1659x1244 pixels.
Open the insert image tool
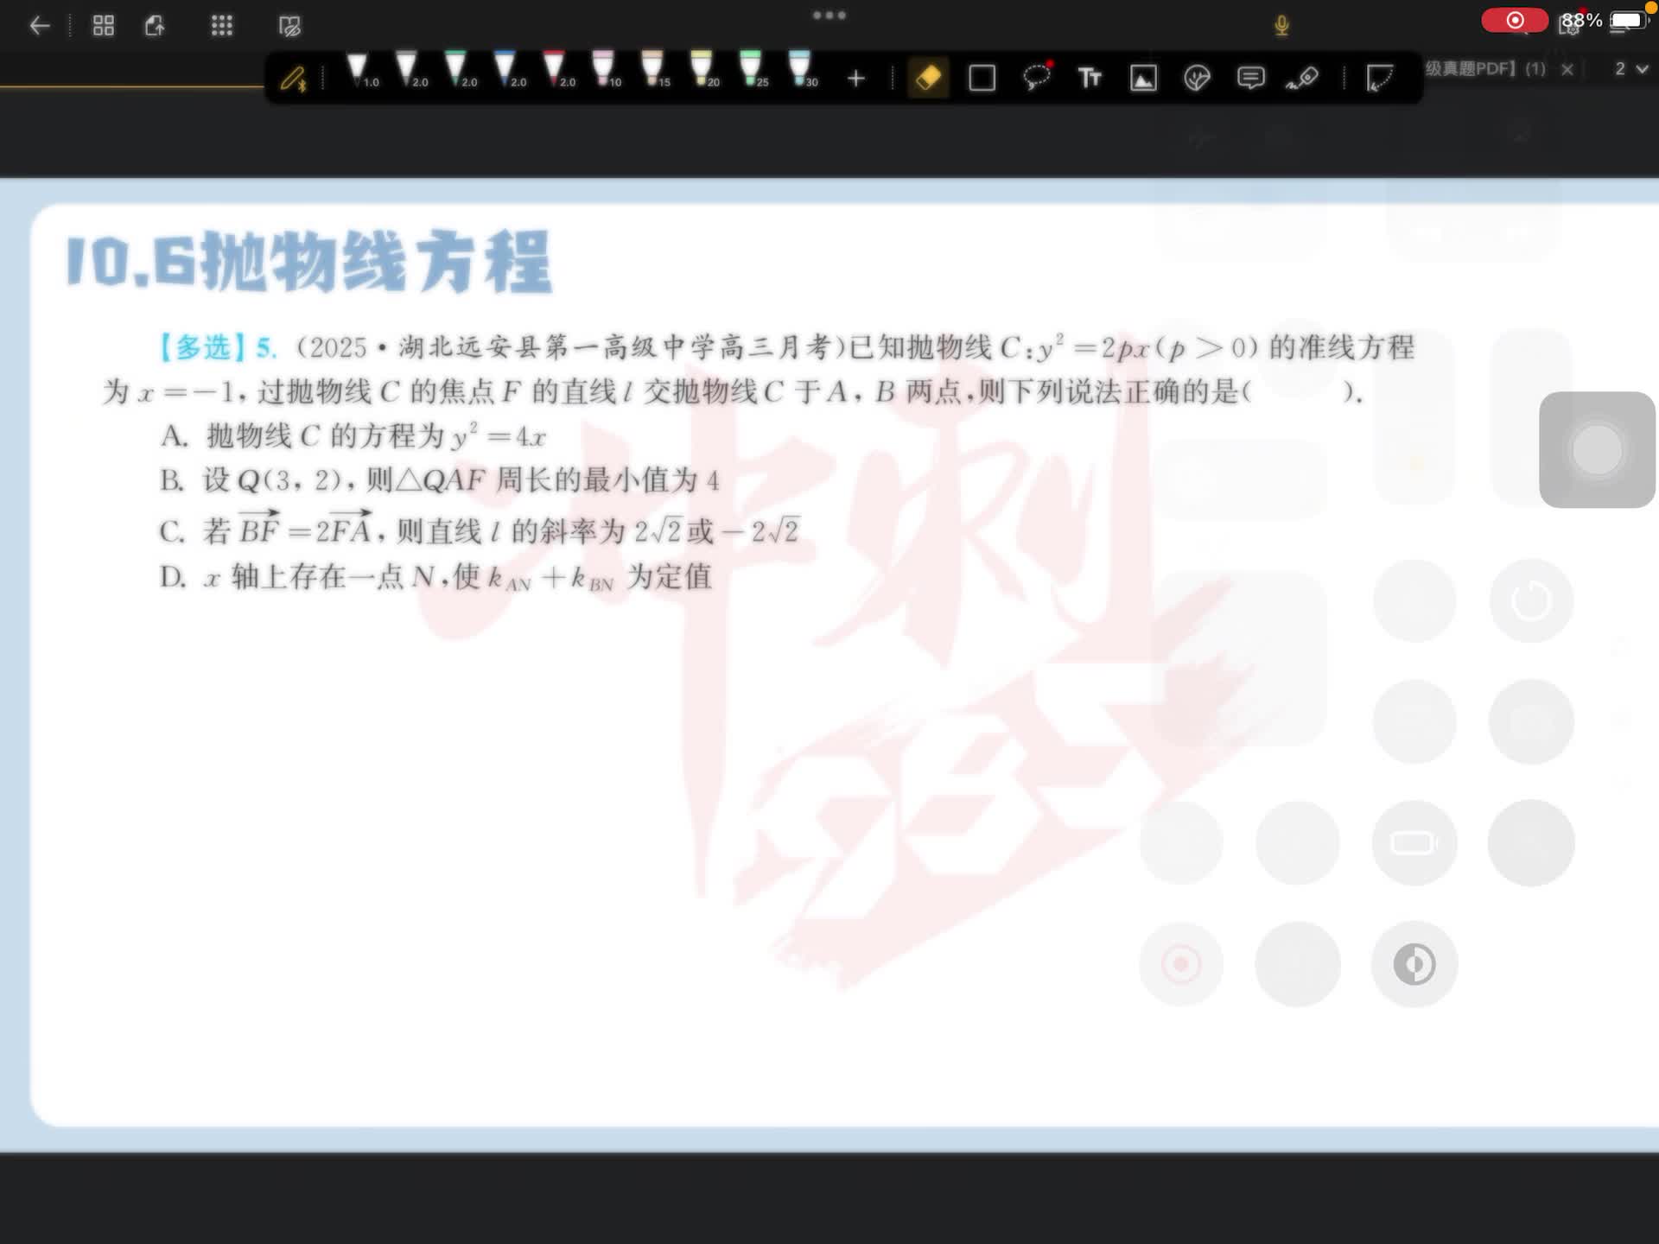click(1143, 79)
